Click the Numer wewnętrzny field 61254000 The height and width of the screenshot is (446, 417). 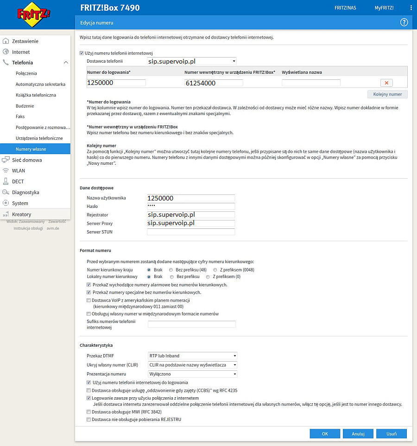click(214, 83)
